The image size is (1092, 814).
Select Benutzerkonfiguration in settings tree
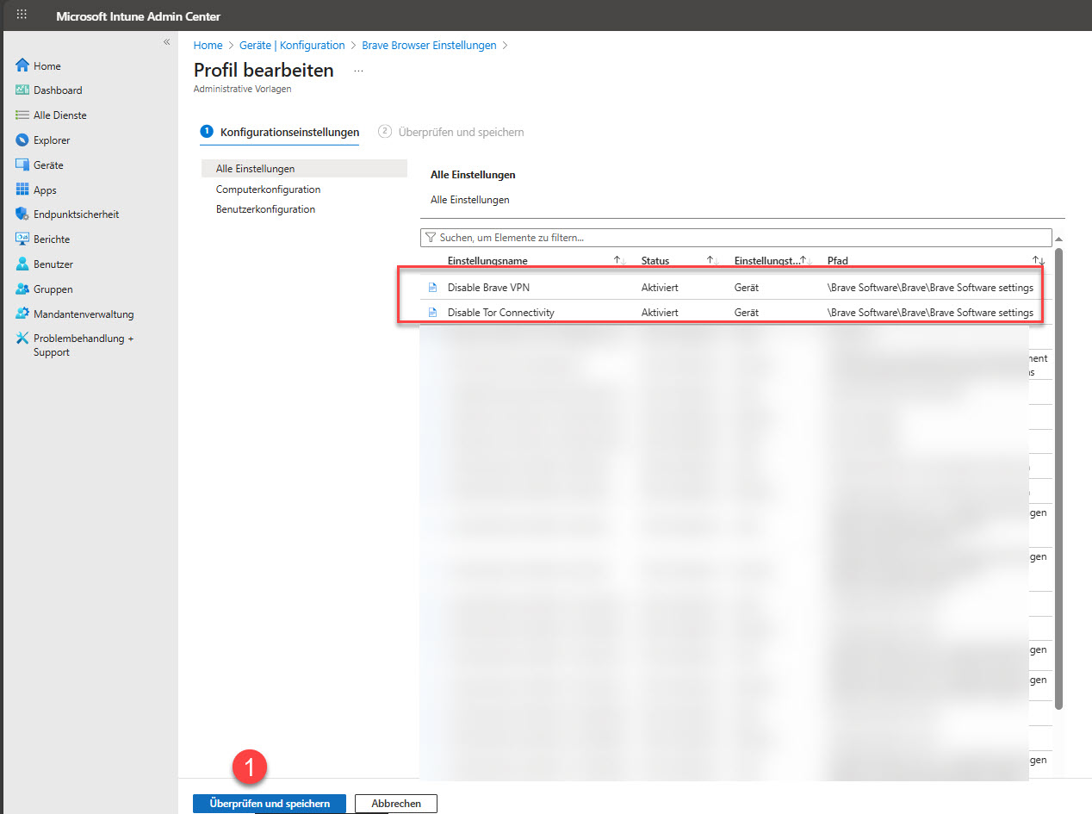pyautogui.click(x=265, y=209)
